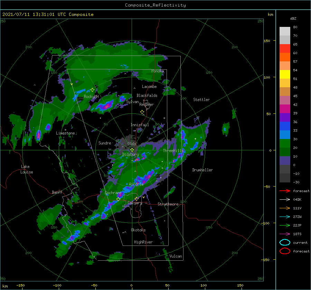Viewport: 311px width, 290px height.
Task: Click the 18TS legend text
Action: coord(297,234)
